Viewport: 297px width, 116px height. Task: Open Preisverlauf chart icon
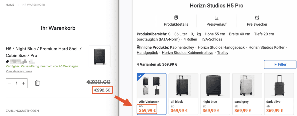[x=217, y=18]
